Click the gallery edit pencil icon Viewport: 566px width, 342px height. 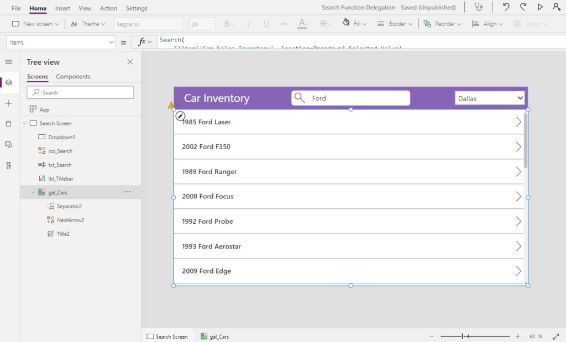point(180,116)
